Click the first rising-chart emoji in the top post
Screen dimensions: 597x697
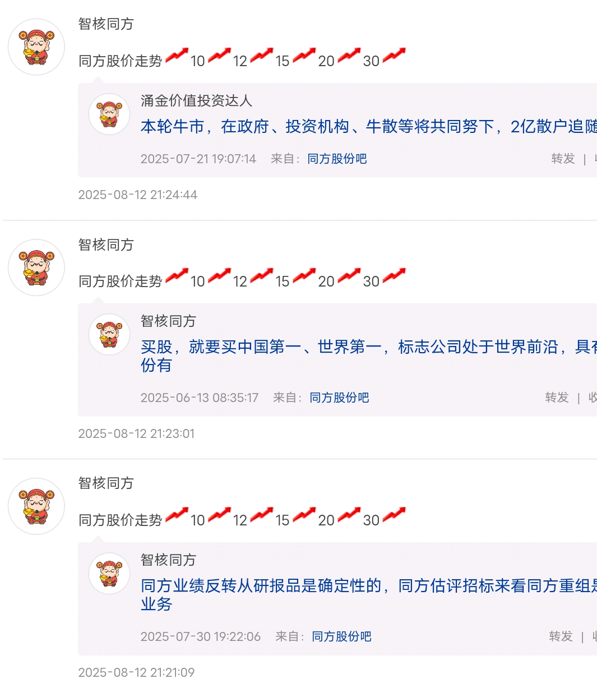[x=177, y=56]
